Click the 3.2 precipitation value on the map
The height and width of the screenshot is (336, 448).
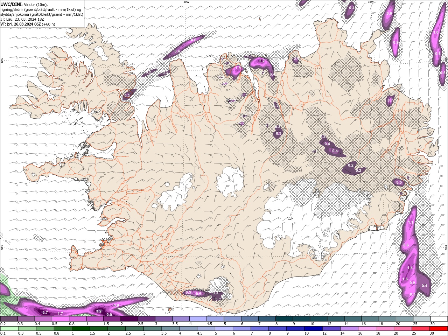coord(99,311)
